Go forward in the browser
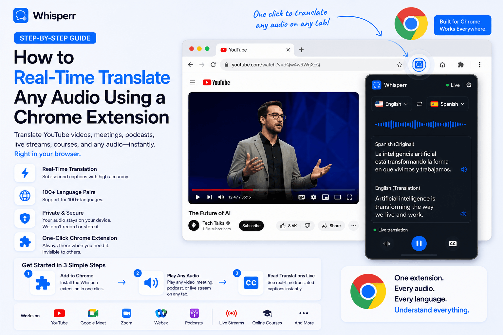 [202, 65]
